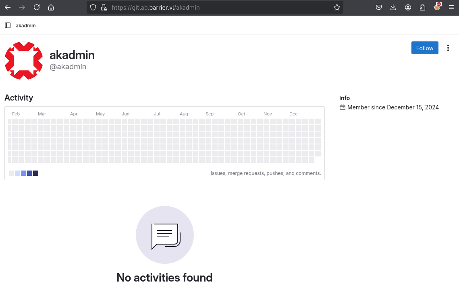Click the extension icon with red badge

tap(437, 6)
